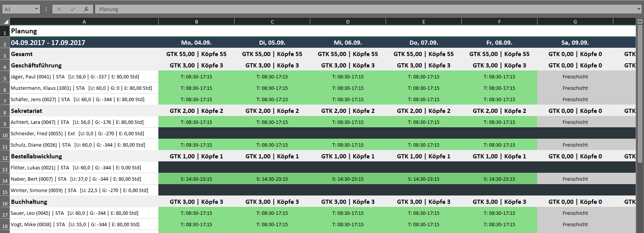Click the cancel (X) formula bar icon
The width and height of the screenshot is (644, 233).
59,9
